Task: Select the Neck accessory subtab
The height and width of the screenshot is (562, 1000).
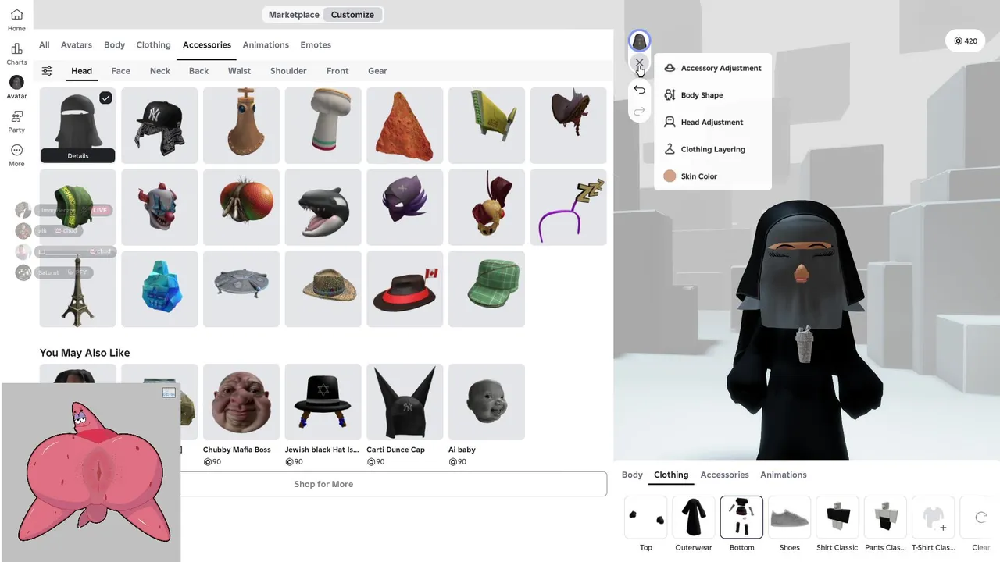Action: [x=160, y=71]
